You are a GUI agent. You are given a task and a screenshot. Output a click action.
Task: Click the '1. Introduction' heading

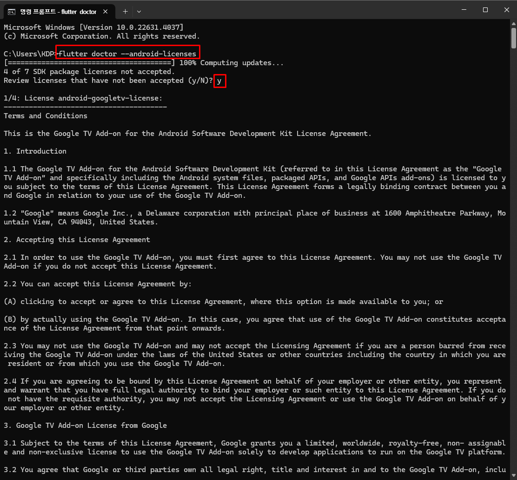coord(35,151)
